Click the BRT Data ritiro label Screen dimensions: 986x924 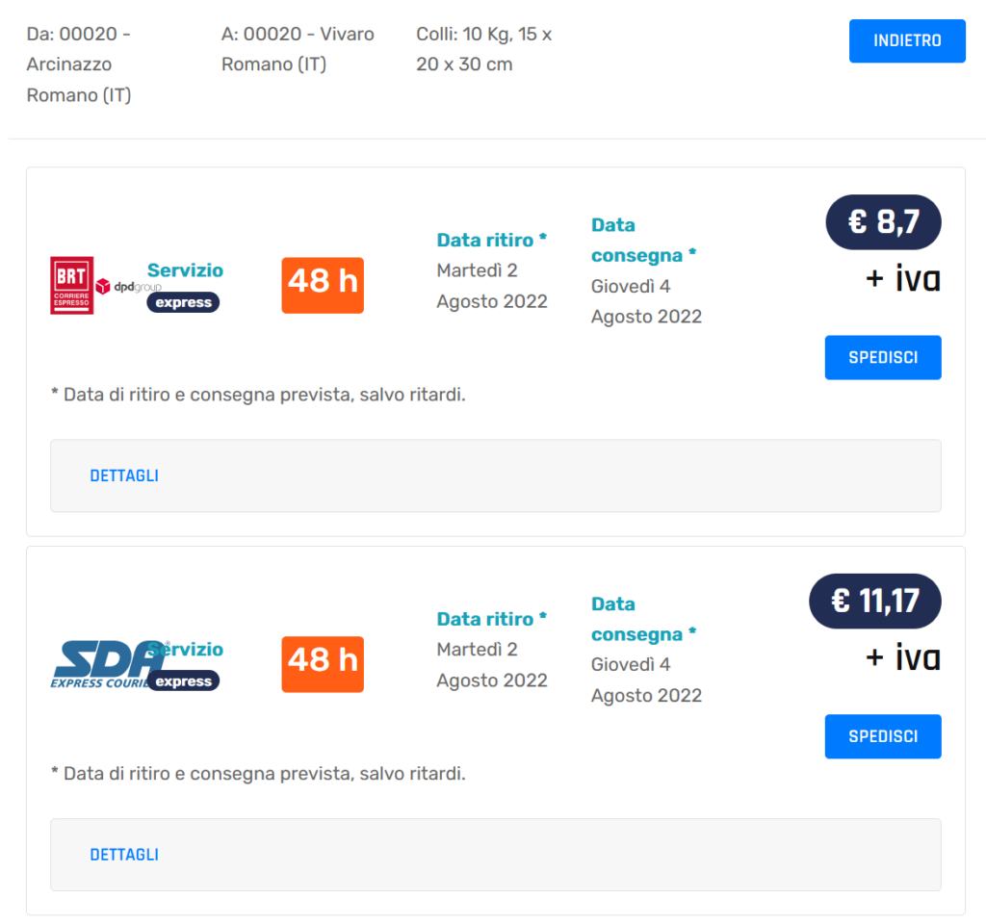point(491,240)
